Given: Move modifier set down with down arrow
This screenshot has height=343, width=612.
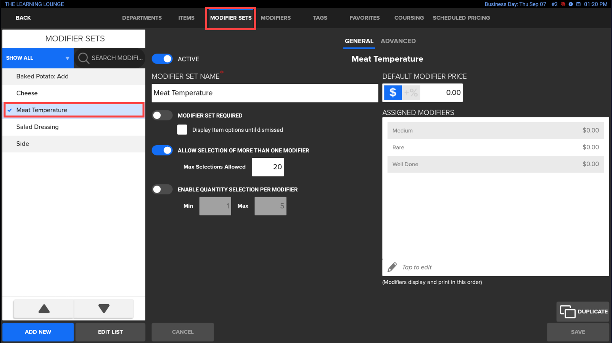Looking at the screenshot, I should click(x=104, y=309).
